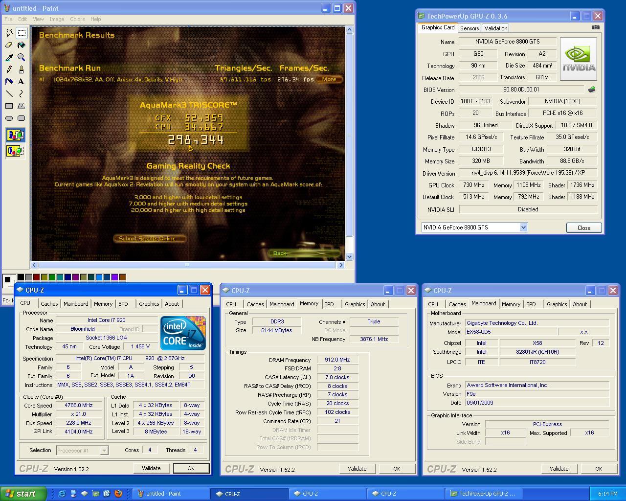Click the vertical scrollbar up arrow in Paint
This screenshot has height=501, width=626.
349,30
